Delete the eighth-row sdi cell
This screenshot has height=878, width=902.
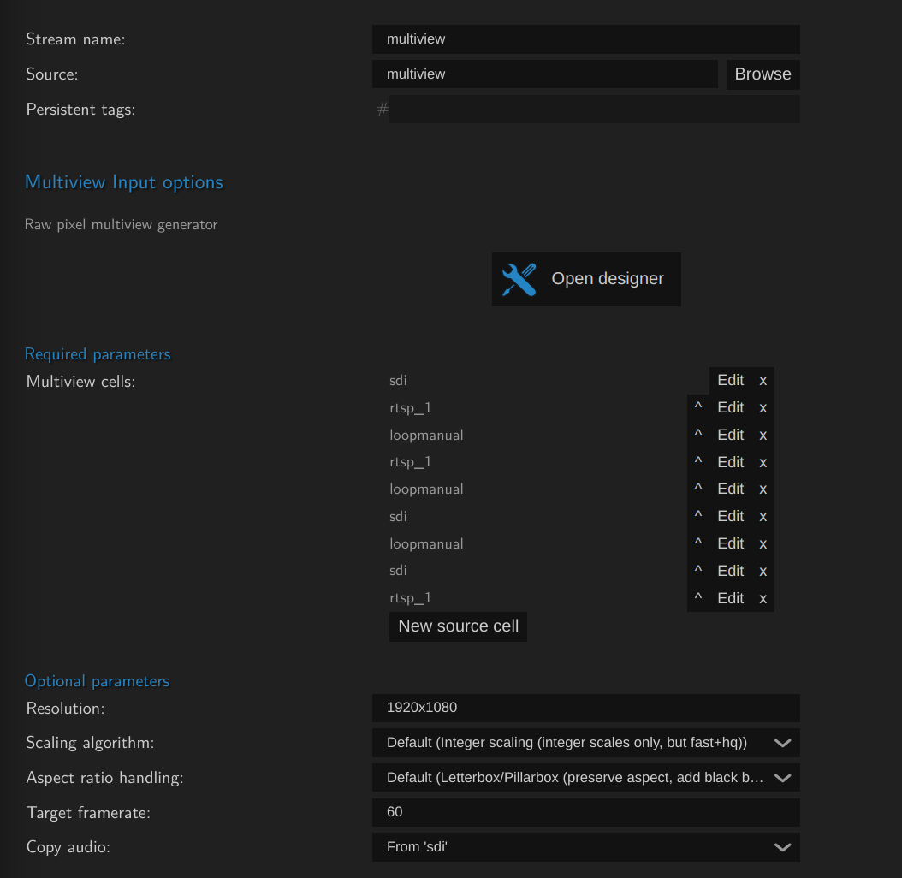[x=763, y=572]
